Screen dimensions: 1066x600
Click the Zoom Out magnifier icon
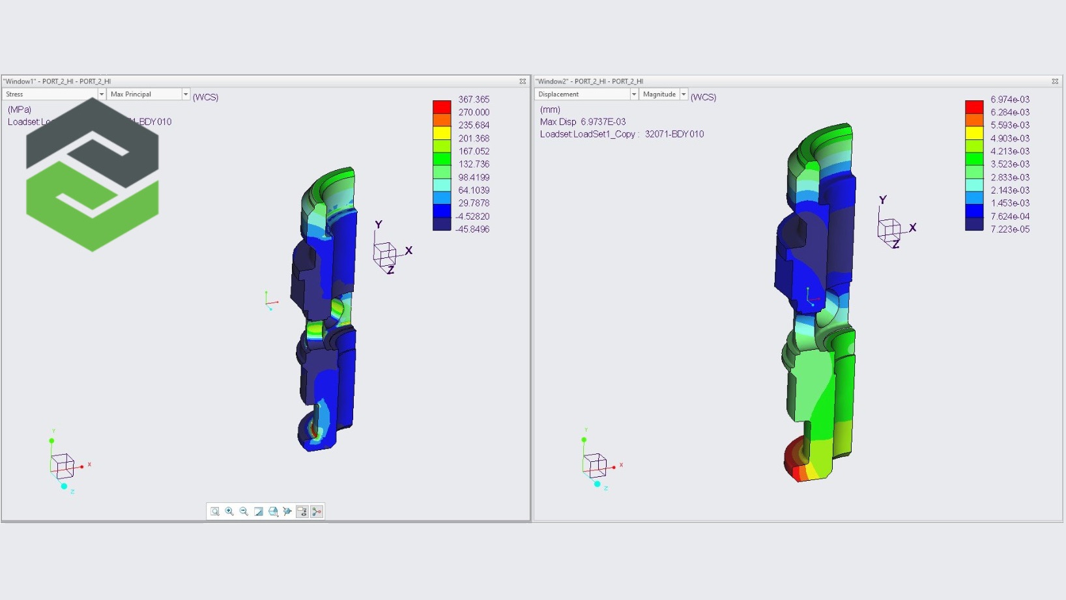click(x=244, y=511)
